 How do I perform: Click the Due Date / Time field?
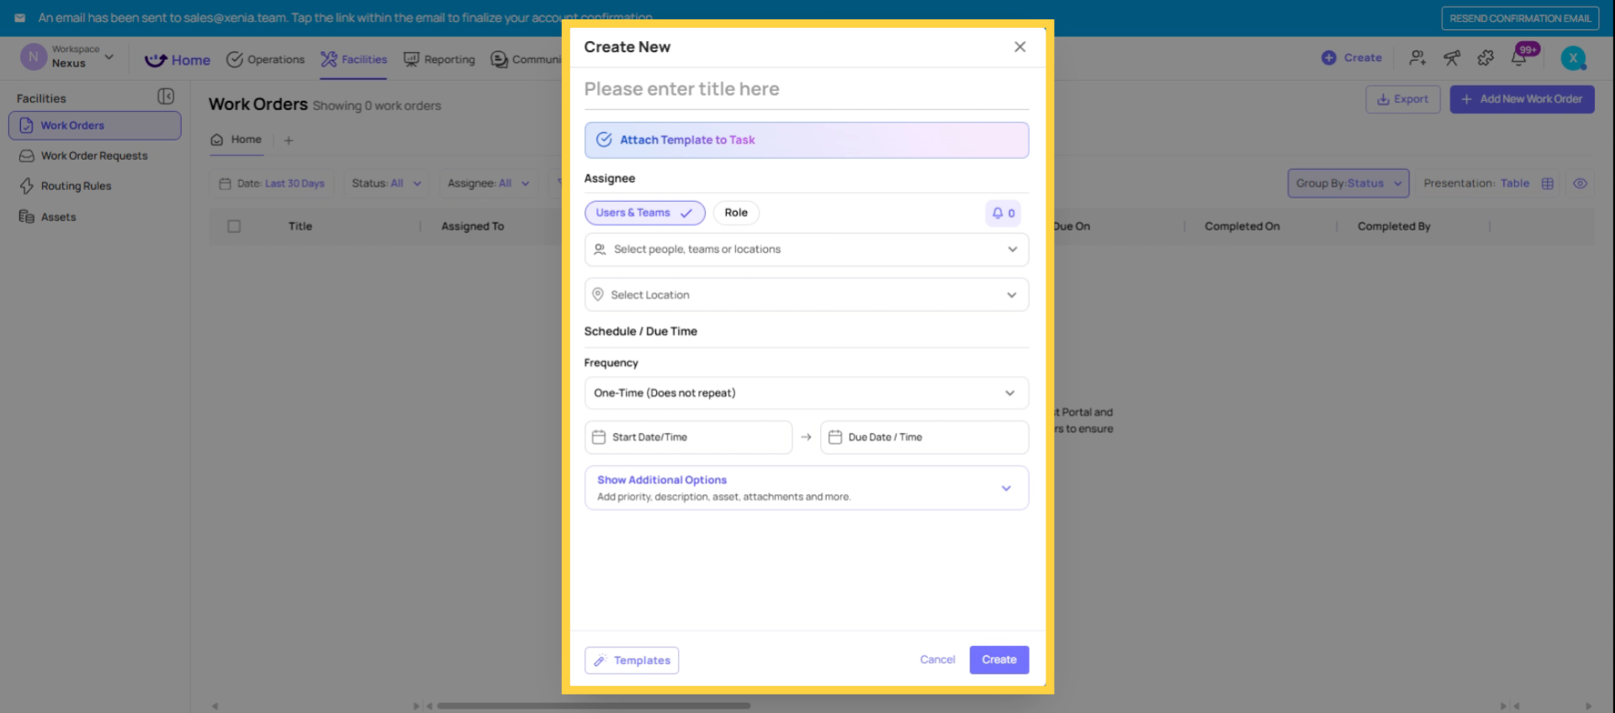tap(924, 437)
